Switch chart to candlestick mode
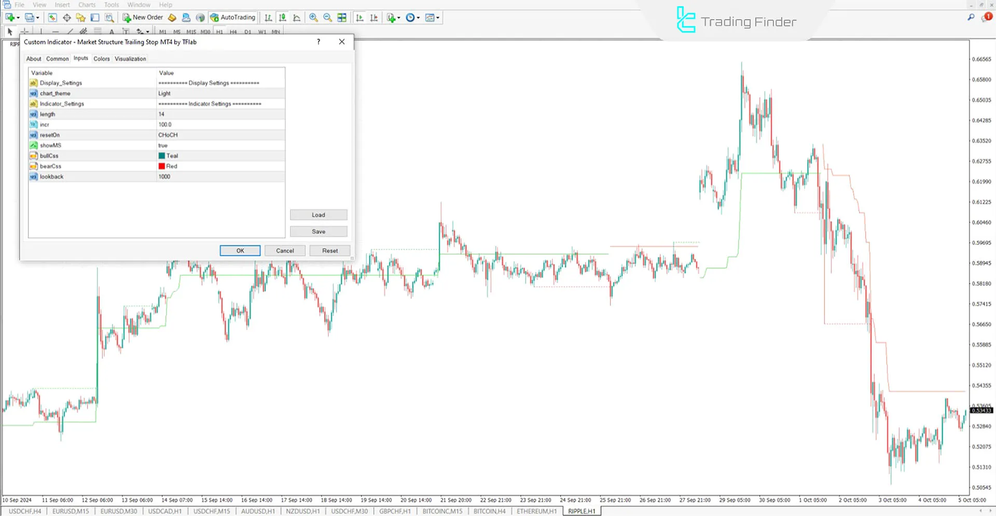 click(282, 17)
